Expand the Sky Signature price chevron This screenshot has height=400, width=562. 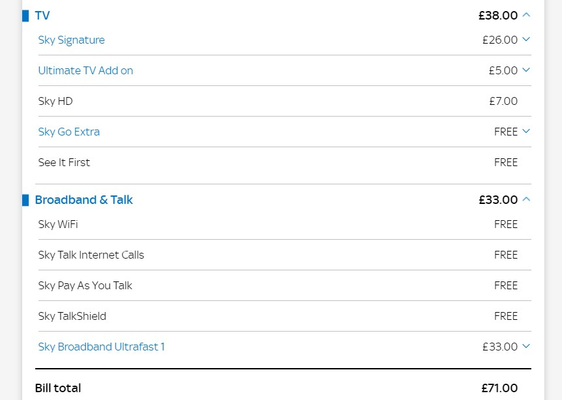pos(527,40)
